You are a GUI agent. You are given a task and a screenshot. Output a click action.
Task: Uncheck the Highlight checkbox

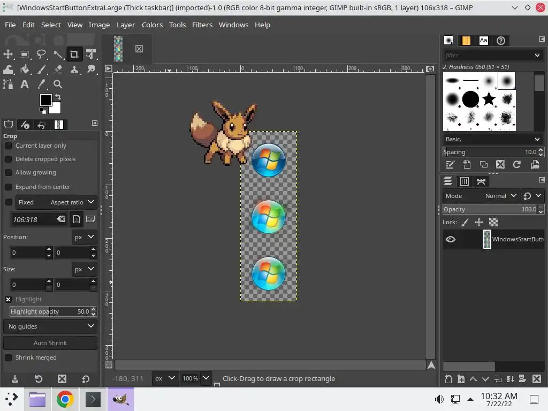point(9,300)
